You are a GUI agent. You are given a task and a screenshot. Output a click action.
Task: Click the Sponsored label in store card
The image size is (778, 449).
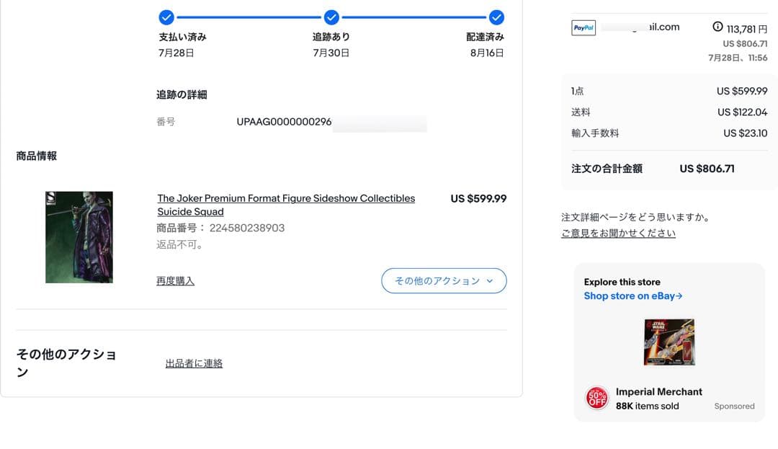[734, 406]
